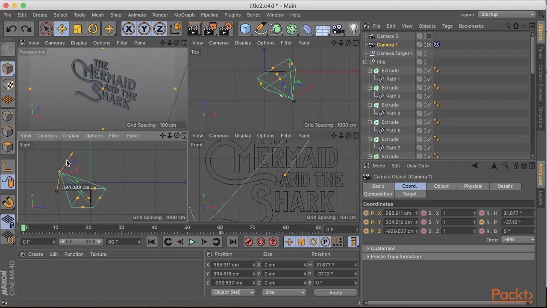Click the Undo arrow icon
This screenshot has width=547, height=308.
(12, 29)
